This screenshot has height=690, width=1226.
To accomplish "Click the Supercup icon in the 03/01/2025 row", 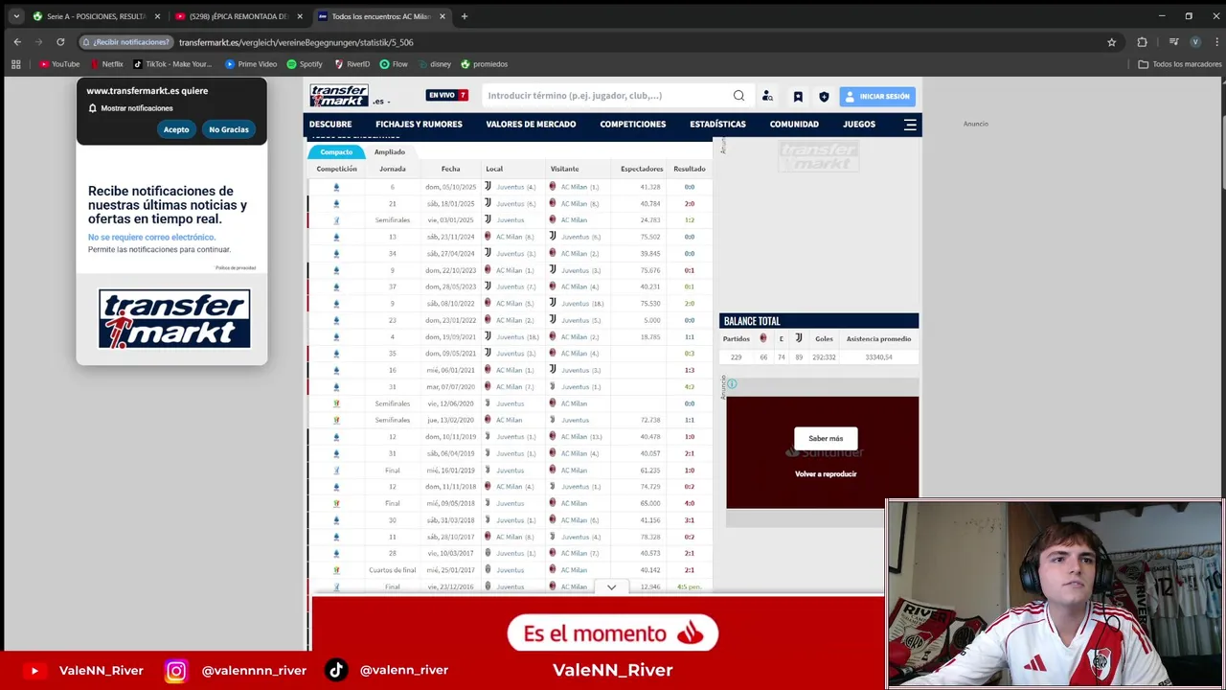I will [x=336, y=220].
